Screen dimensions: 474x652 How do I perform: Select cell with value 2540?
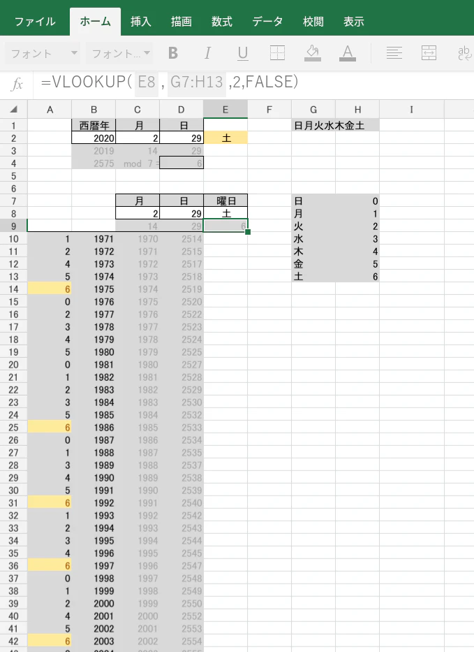pyautogui.click(x=182, y=502)
